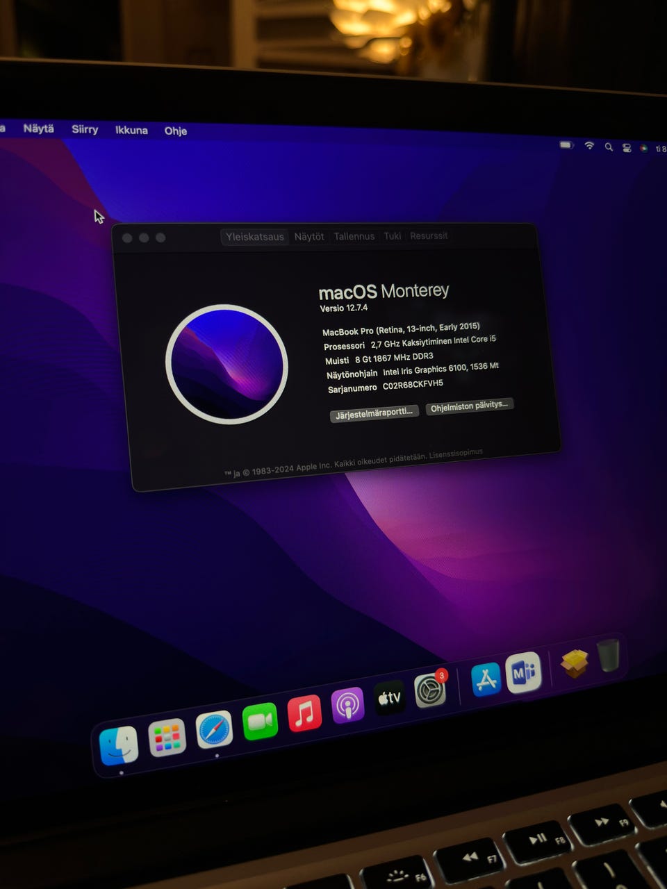Switch to the Tuki tab
Image resolution: width=667 pixels, height=889 pixels.
393,236
